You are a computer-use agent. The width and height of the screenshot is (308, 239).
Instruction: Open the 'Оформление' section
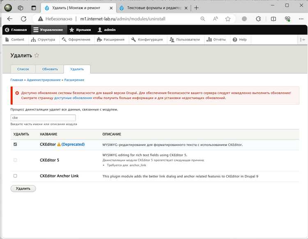76,39
